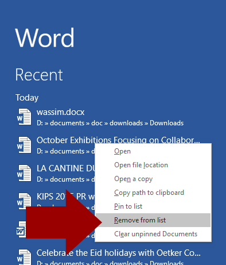
Task: Click the Today group heading
Action: tap(27, 98)
